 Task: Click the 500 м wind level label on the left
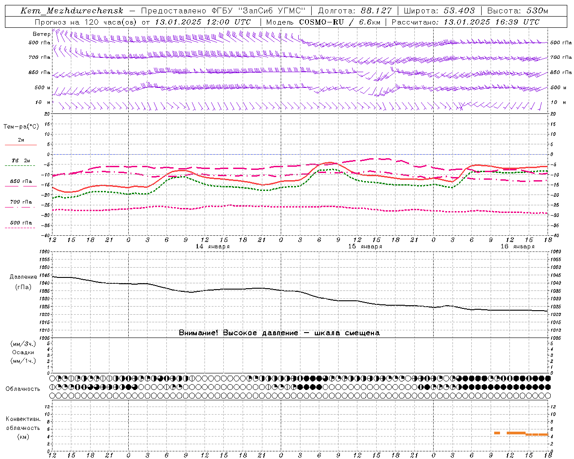coord(43,87)
